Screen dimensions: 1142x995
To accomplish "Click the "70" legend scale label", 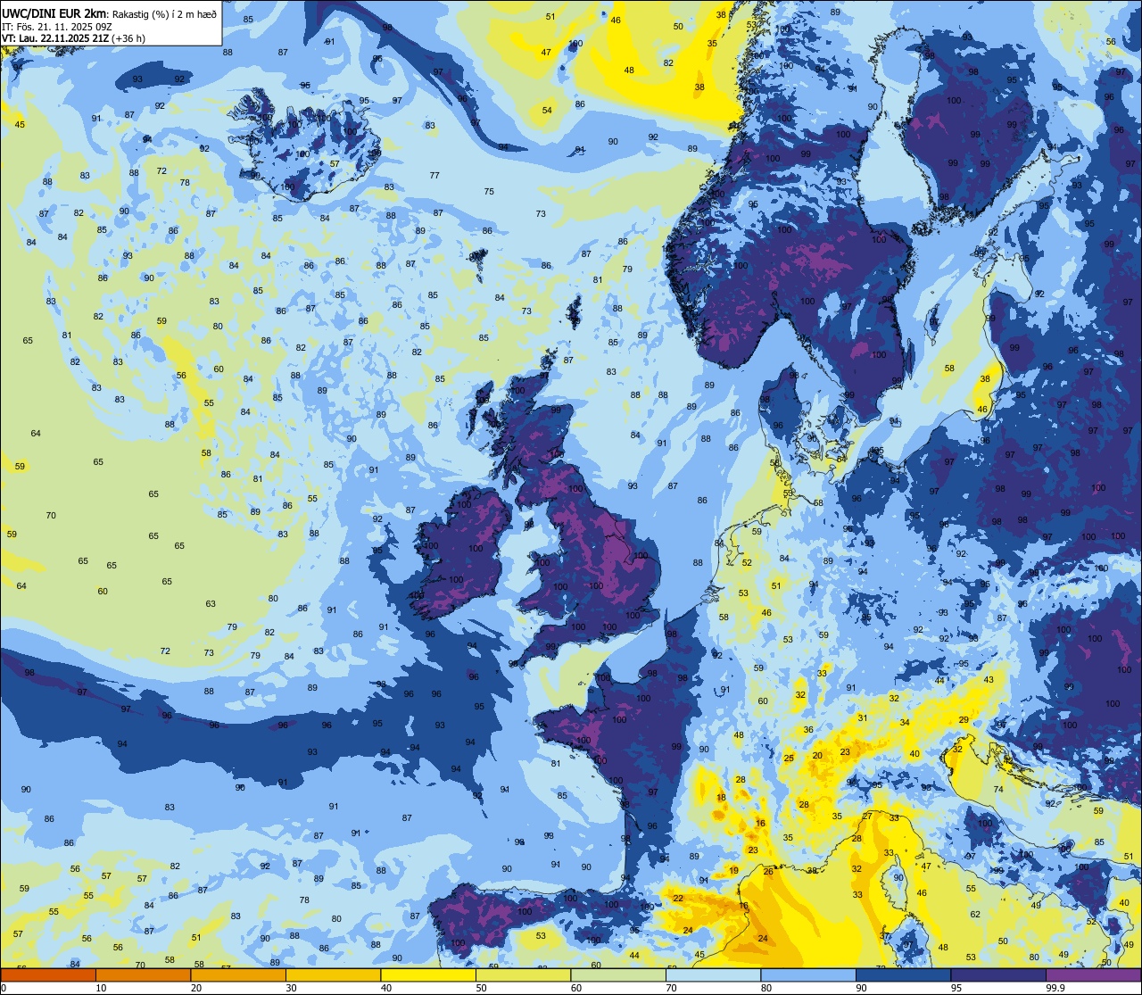I will pos(671,988).
